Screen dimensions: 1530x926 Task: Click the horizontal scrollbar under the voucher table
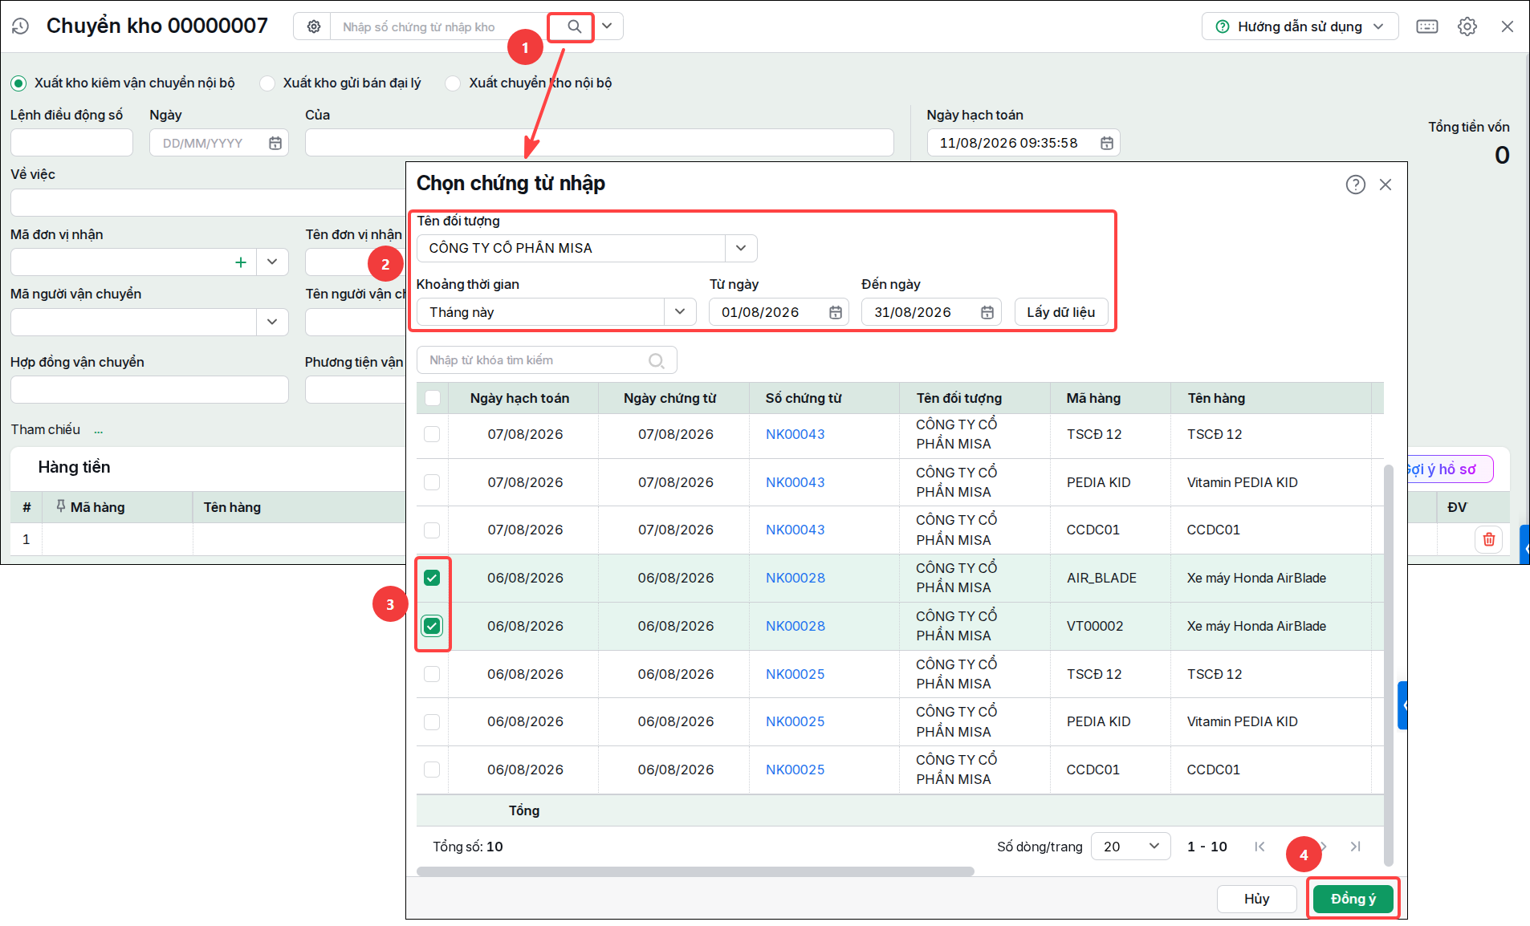point(695,871)
